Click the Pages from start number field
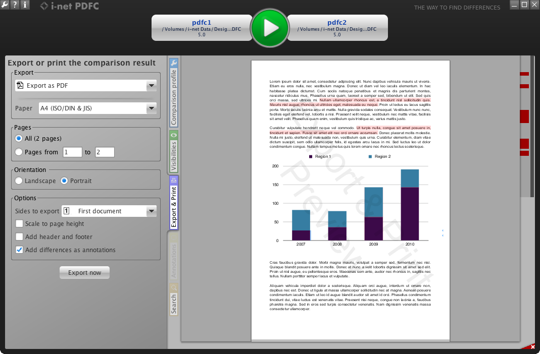The image size is (540, 354). (72, 152)
